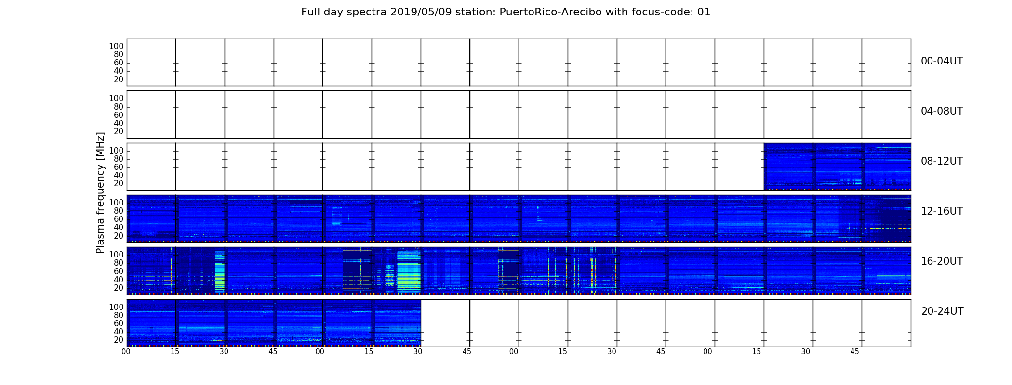Image resolution: width=1012 pixels, height=385 pixels.
Task: Click the "16-20UT" row label
Action: tap(942, 261)
